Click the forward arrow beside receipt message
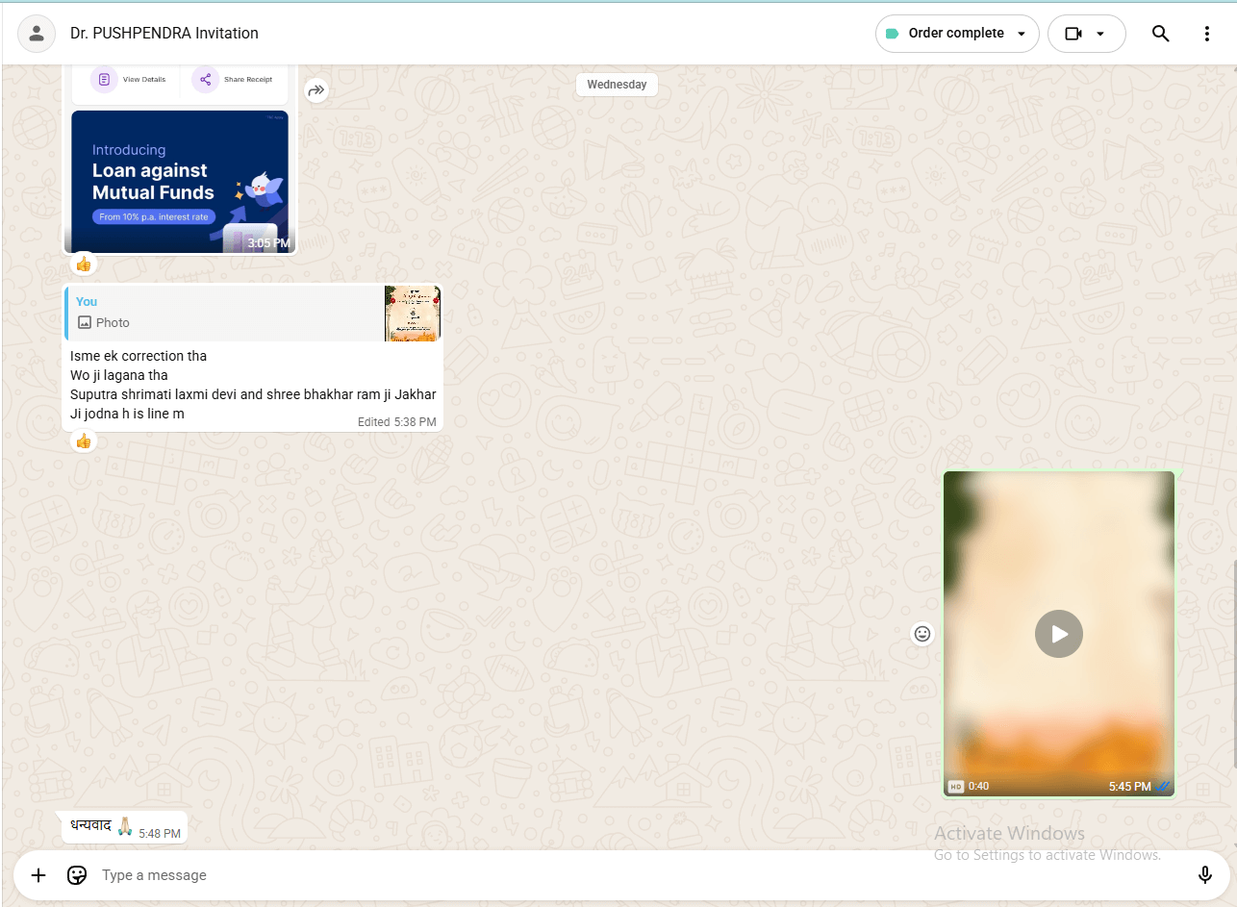 (x=316, y=90)
